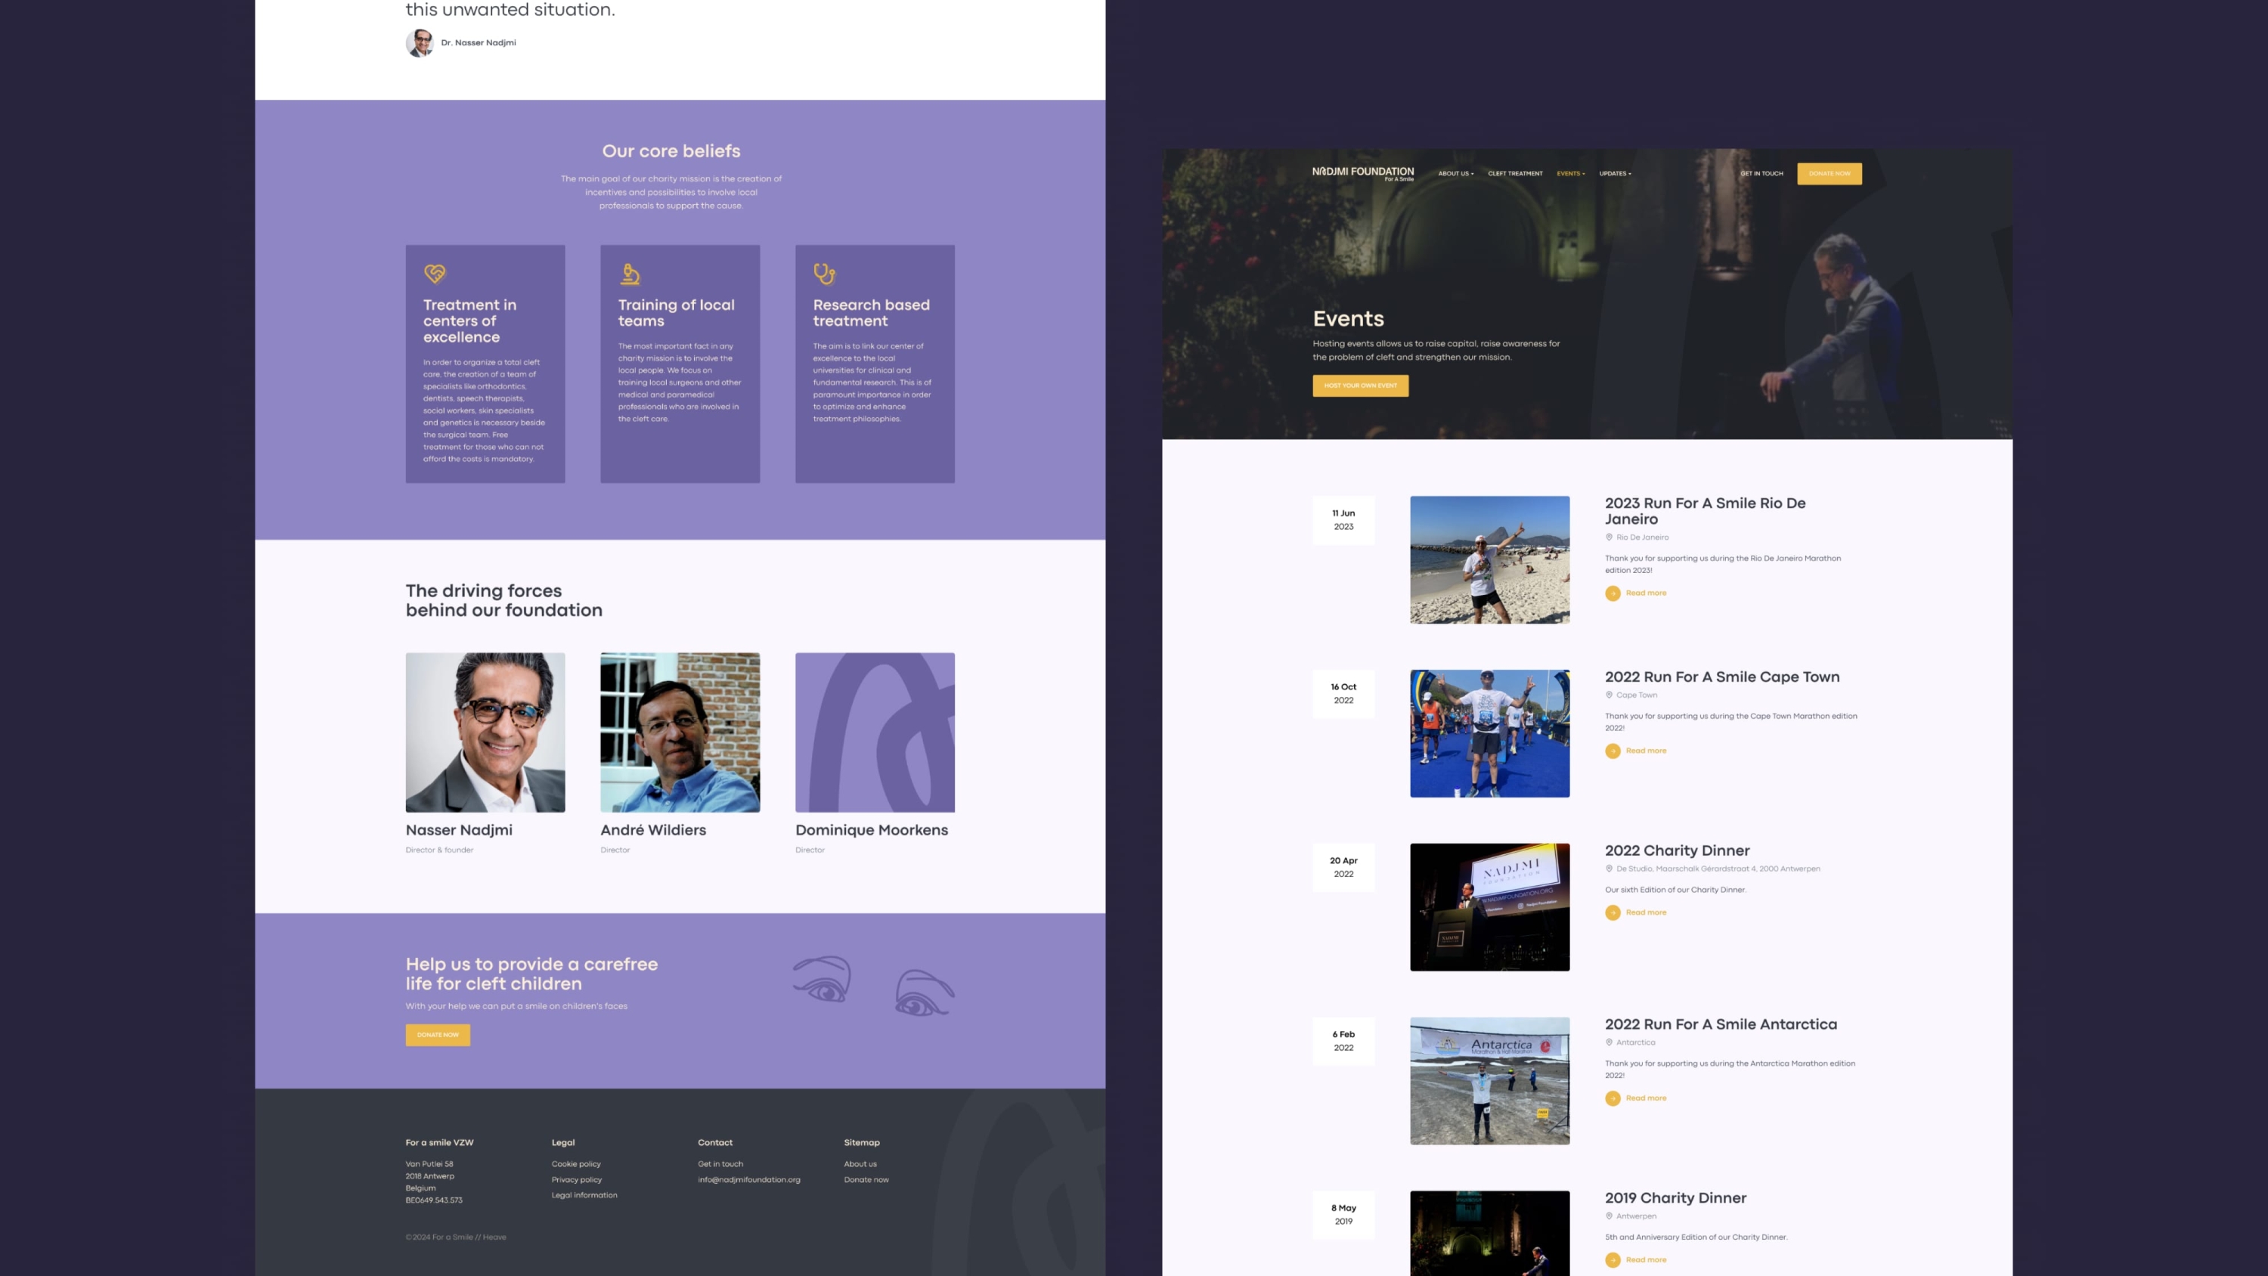The width and height of the screenshot is (2268, 1276).
Task: Click the plus icon beside Antarctica Read more
Action: (x=1612, y=1098)
